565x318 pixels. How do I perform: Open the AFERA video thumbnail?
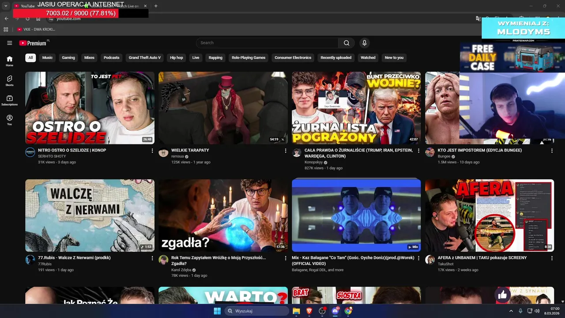[490, 216]
